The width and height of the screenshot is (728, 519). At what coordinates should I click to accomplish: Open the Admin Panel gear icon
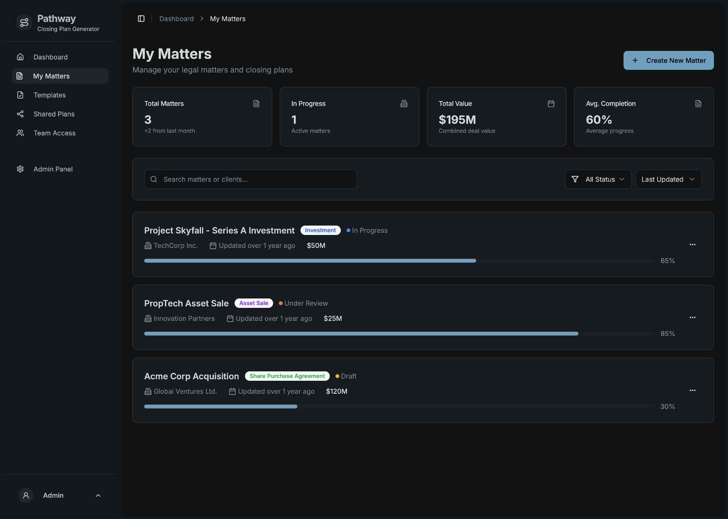20,169
